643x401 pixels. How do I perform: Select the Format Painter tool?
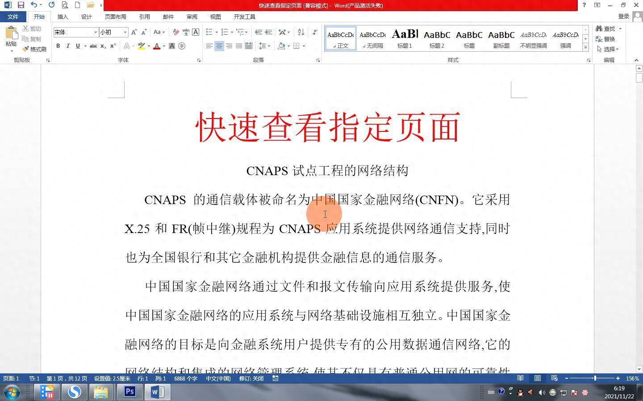click(35, 49)
